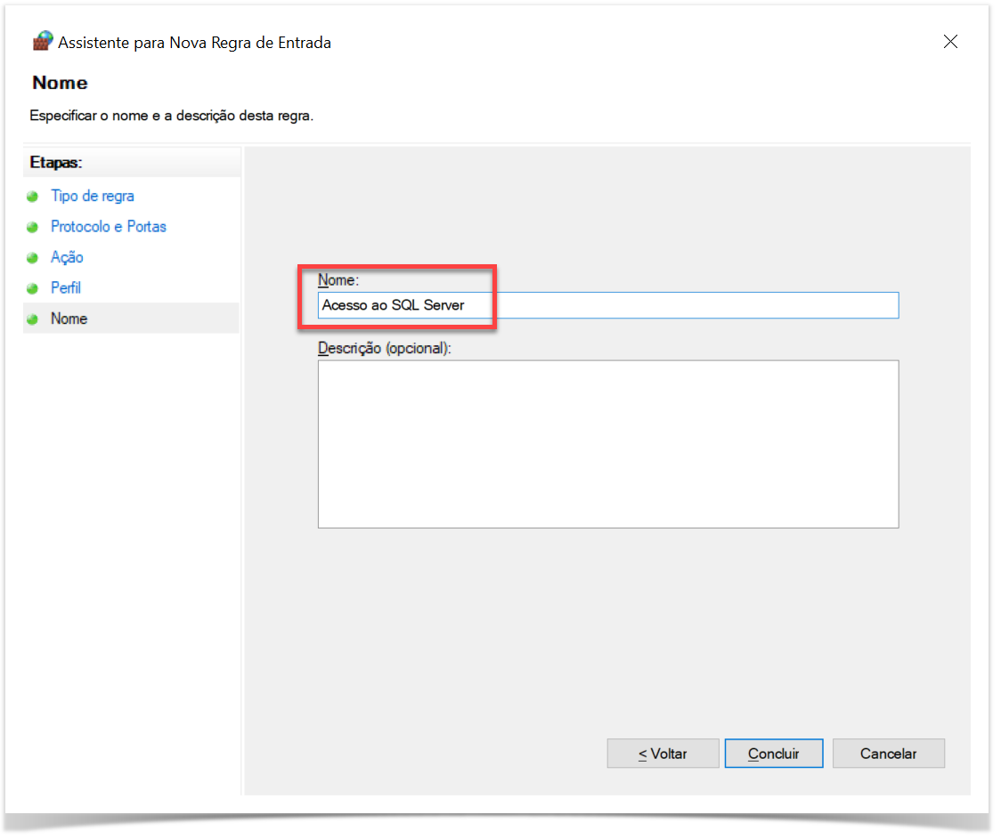Open the Protocolo e Portas step
Image resolution: width=1001 pixels, height=839 pixels.
point(109,227)
